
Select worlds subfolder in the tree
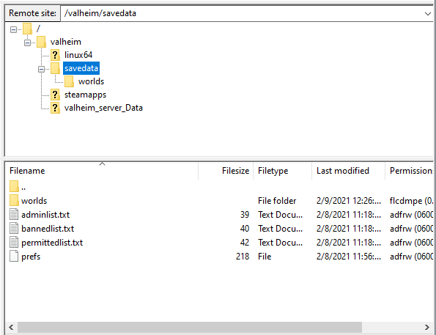click(x=91, y=81)
